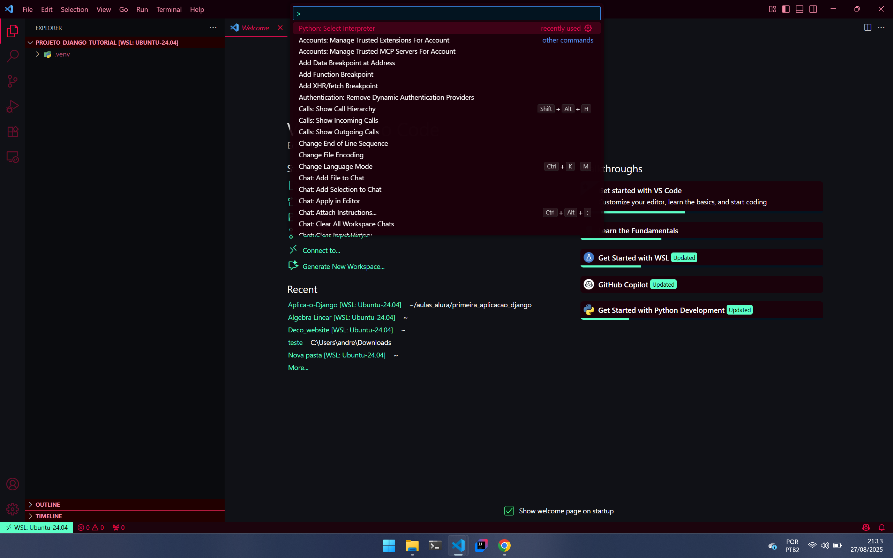The height and width of the screenshot is (558, 893).
Task: Open the Search view in activity bar
Action: coord(13,56)
